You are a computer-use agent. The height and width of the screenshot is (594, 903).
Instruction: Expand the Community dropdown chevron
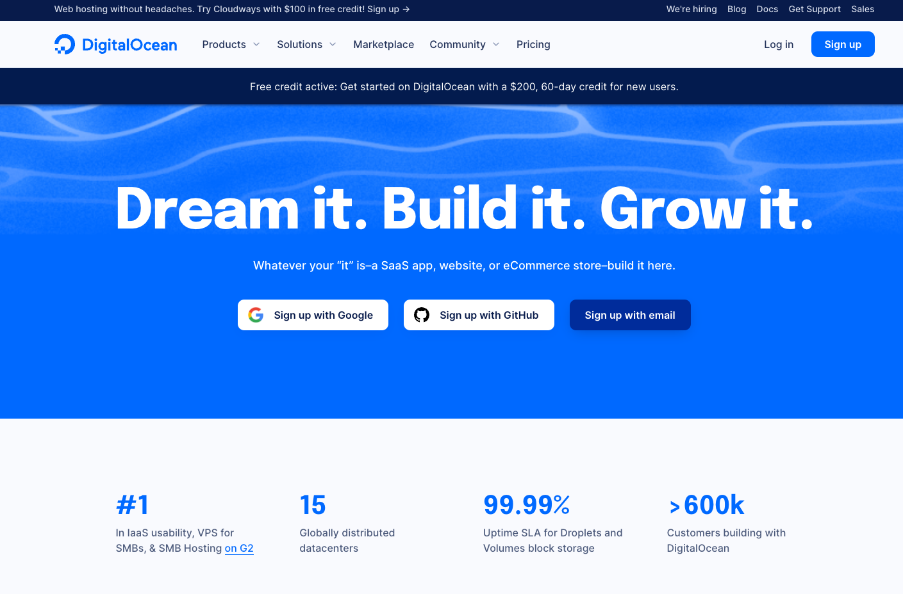(496, 44)
